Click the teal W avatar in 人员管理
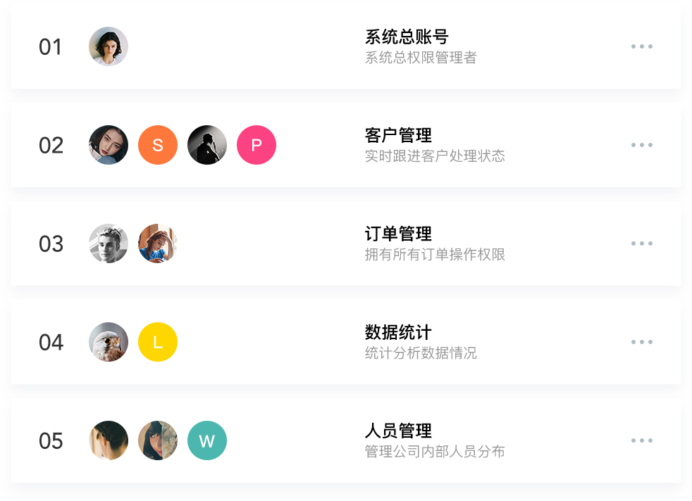692x501 pixels. pyautogui.click(x=207, y=440)
